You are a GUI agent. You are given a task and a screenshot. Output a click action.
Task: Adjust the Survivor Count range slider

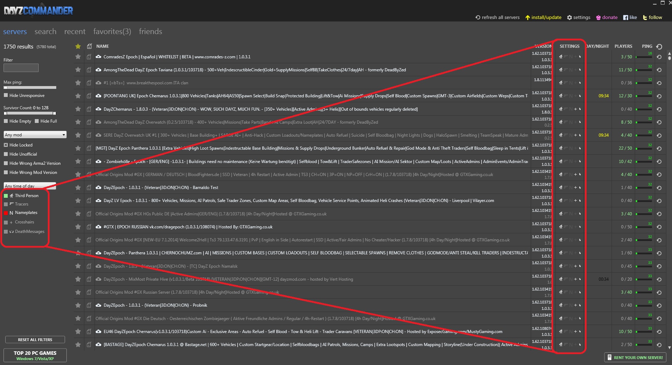click(x=30, y=113)
